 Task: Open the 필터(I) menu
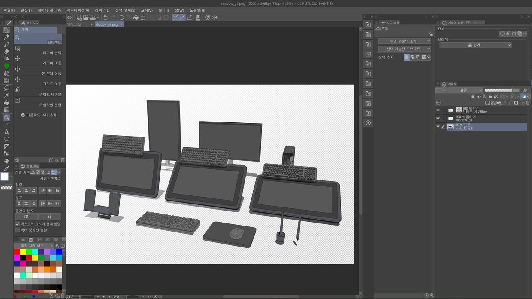pyautogui.click(x=163, y=10)
